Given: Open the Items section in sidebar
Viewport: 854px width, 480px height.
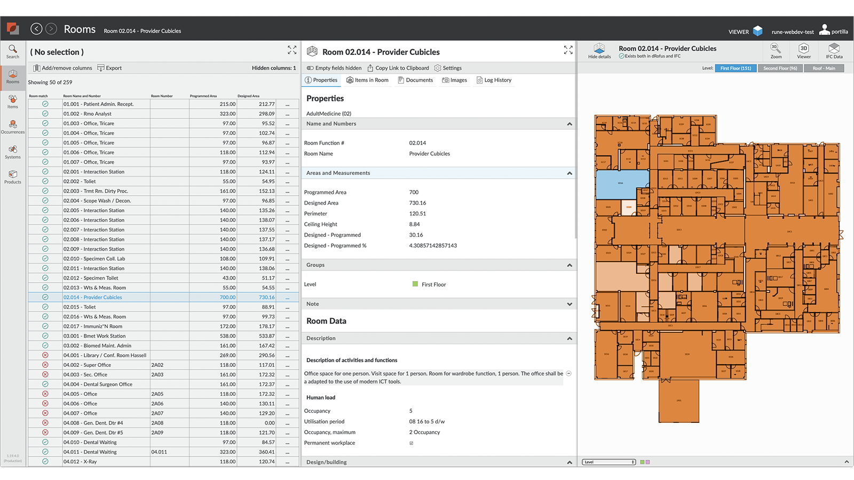Looking at the screenshot, I should point(12,101).
